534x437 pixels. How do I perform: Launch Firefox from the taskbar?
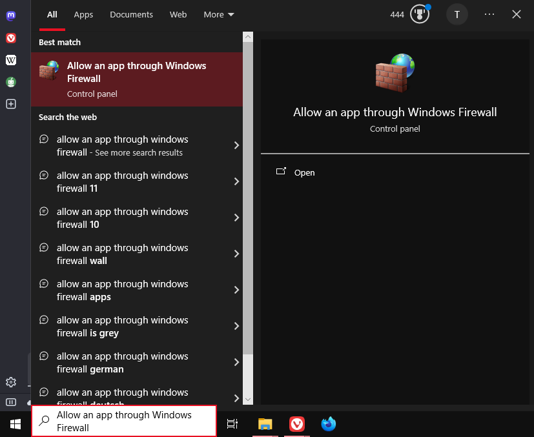click(328, 424)
